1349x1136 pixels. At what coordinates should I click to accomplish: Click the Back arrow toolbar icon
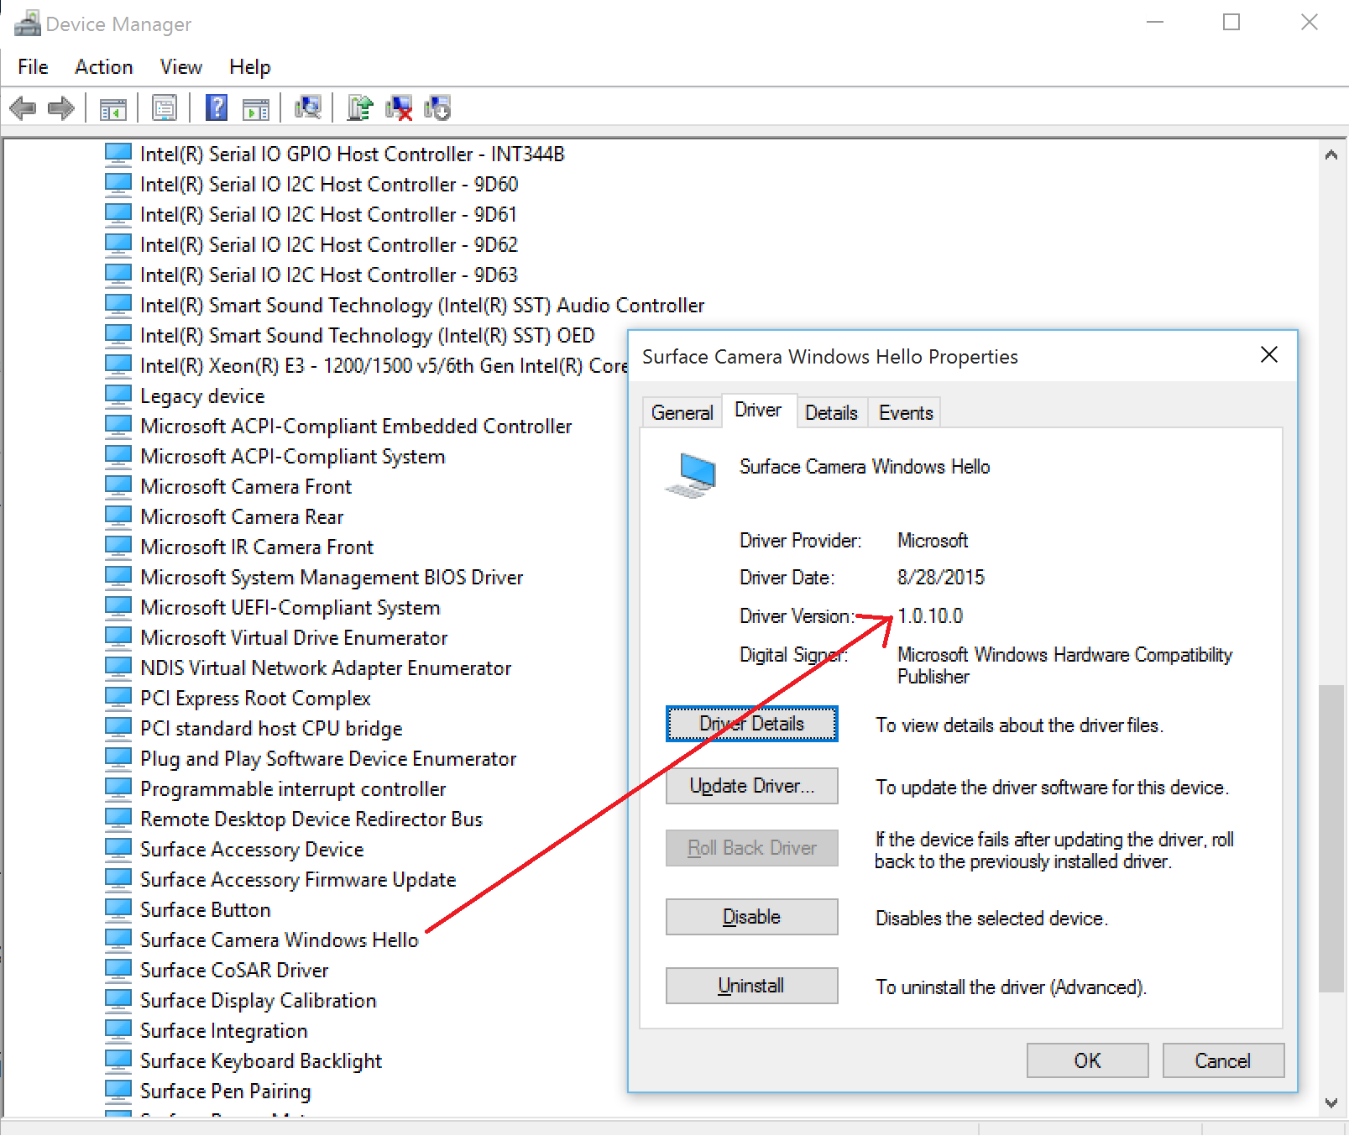coord(23,108)
